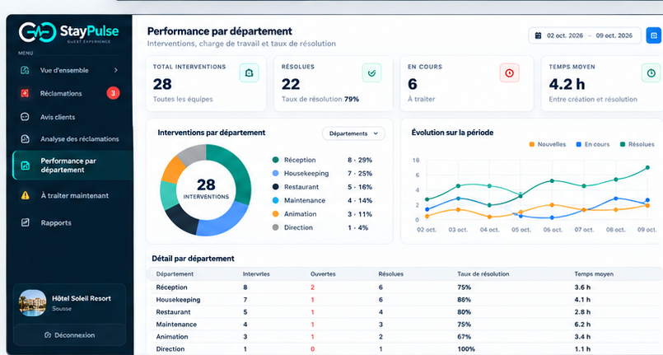
Task: Click the Performance par département sidebar icon
Action: point(26,166)
